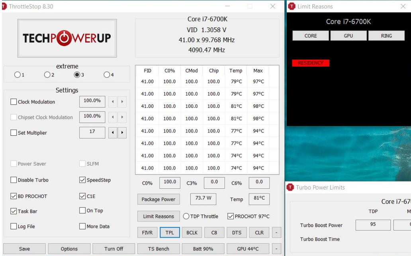This screenshot has height=256, width=411.
Task: Increase Chipset Clock Modulation right arrow
Action: tap(122, 117)
